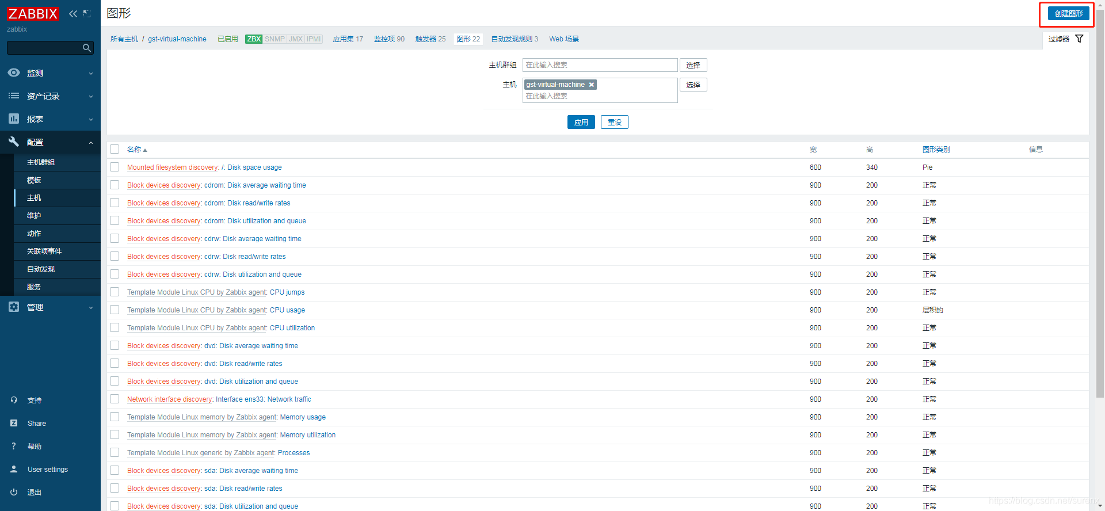Open 主机 in sidebar
Screen dimensions: 1105x511
34,198
